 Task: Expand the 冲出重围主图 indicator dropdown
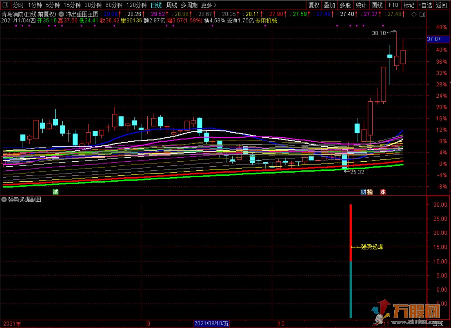pyautogui.click(x=61, y=14)
